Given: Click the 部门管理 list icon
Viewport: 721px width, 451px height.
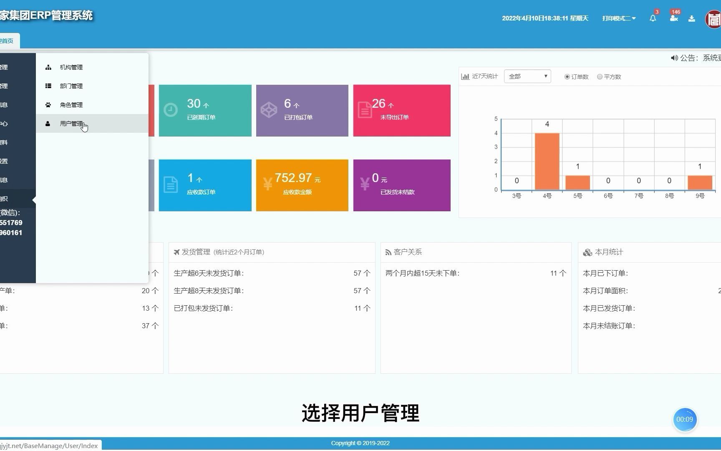Looking at the screenshot, I should pos(48,86).
